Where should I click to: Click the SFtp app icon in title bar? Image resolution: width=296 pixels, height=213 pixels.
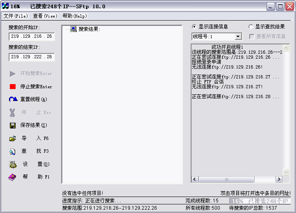[x=5, y=6]
